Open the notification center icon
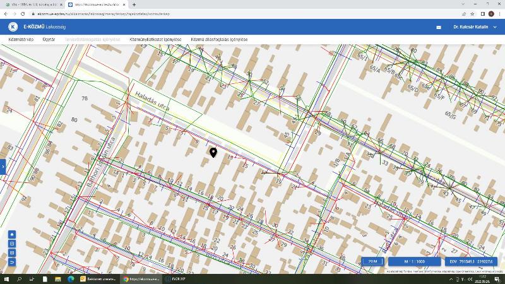 (x=497, y=279)
